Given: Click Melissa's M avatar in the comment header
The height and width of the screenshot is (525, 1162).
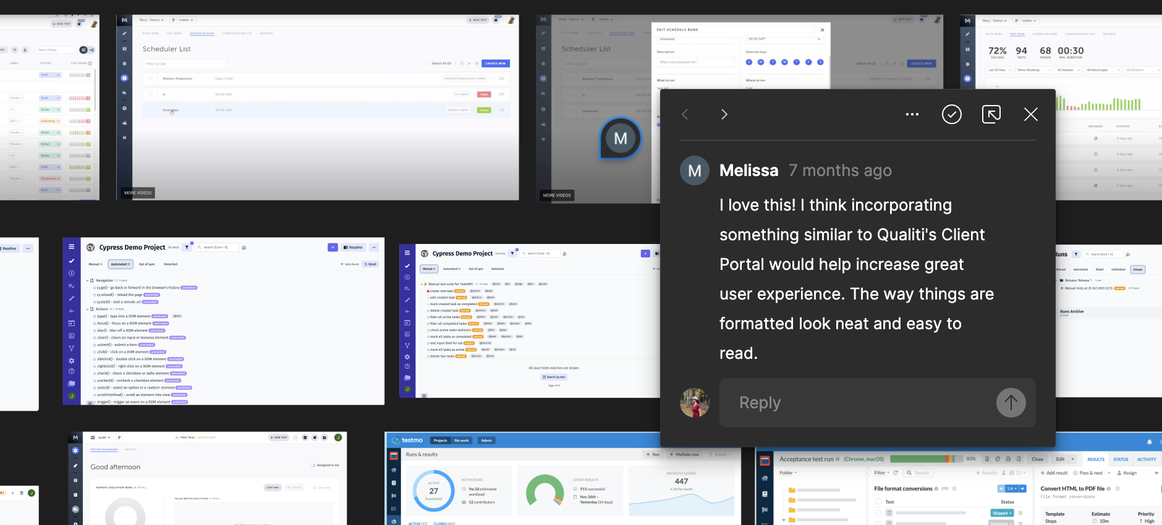Looking at the screenshot, I should tap(695, 170).
